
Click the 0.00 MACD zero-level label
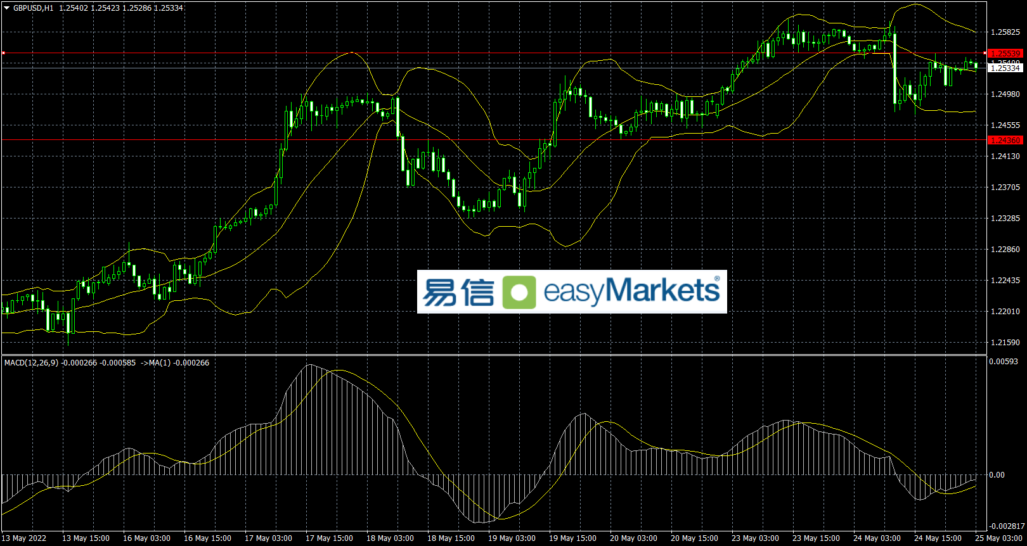tap(997, 475)
